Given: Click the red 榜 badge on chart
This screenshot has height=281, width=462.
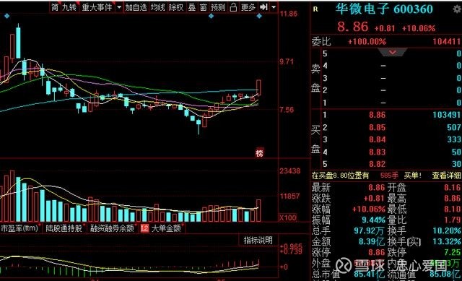Looking at the screenshot, I should tap(259, 152).
